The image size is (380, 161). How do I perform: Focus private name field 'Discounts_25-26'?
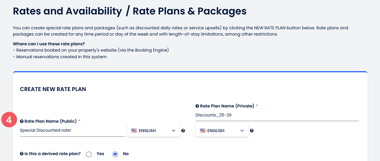pos(277,115)
